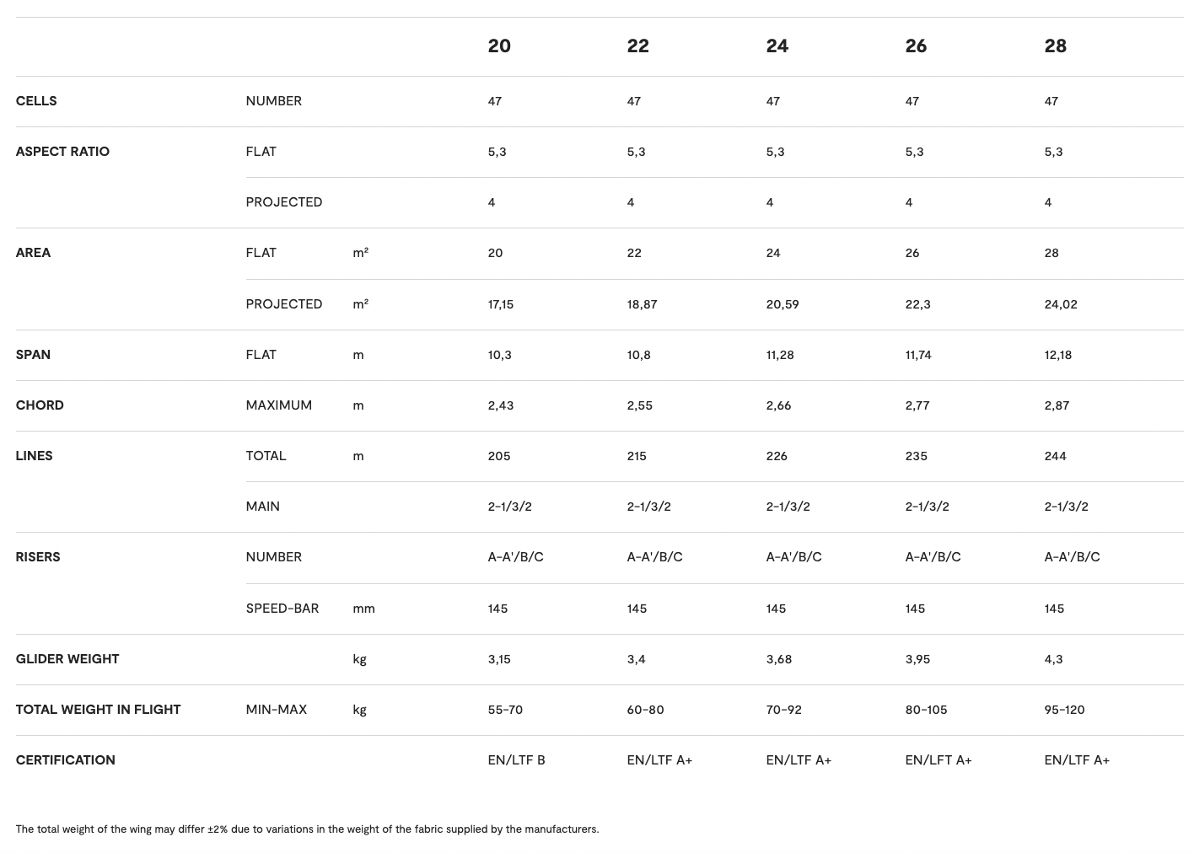The image size is (1194, 853).
Task: Click the 12,18 flat span value
Action: [x=1057, y=355]
